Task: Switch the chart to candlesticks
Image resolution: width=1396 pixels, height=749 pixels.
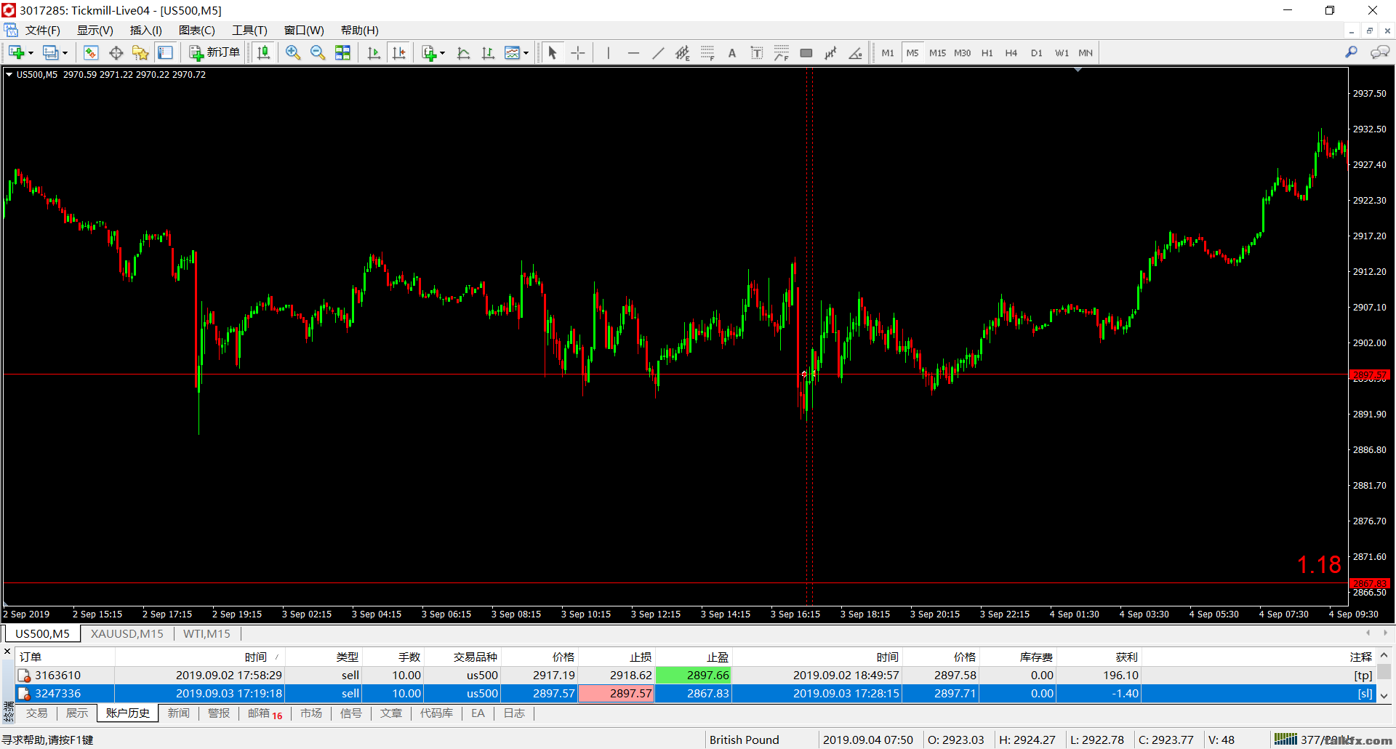Action: (264, 52)
